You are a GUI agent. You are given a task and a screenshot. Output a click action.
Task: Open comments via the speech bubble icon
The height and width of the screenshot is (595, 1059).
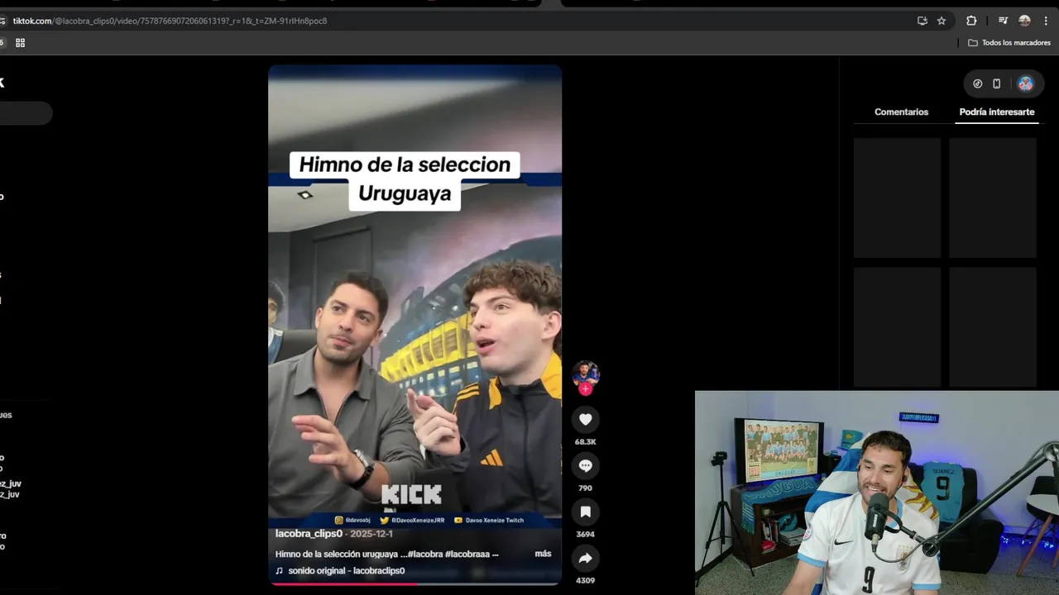585,466
